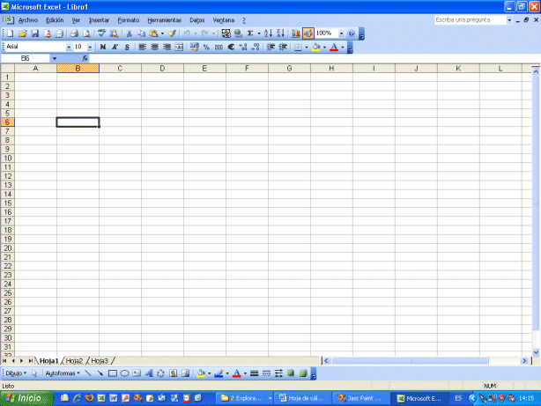Select row 10 header
This screenshot has width=541, height=406.
(x=7, y=159)
